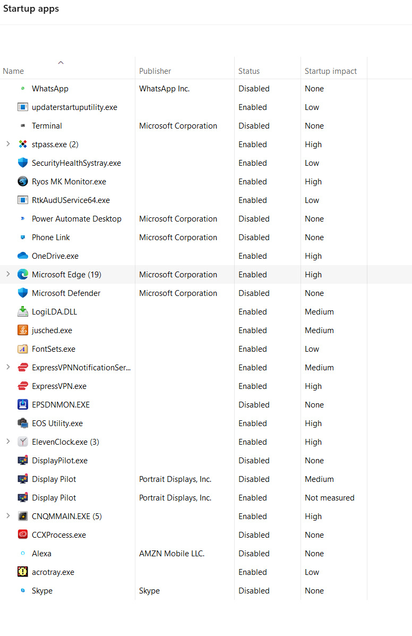The height and width of the screenshot is (636, 412).
Task: Expand the ElevenClock.exe (3) group
Action: 8,442
